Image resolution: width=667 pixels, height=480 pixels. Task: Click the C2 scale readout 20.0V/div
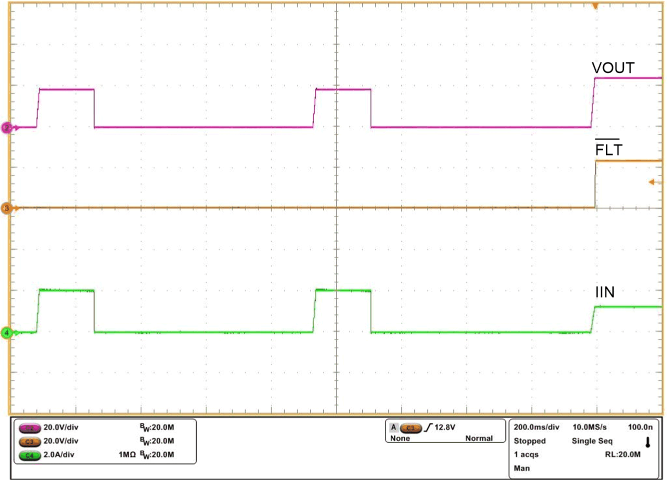click(x=61, y=427)
